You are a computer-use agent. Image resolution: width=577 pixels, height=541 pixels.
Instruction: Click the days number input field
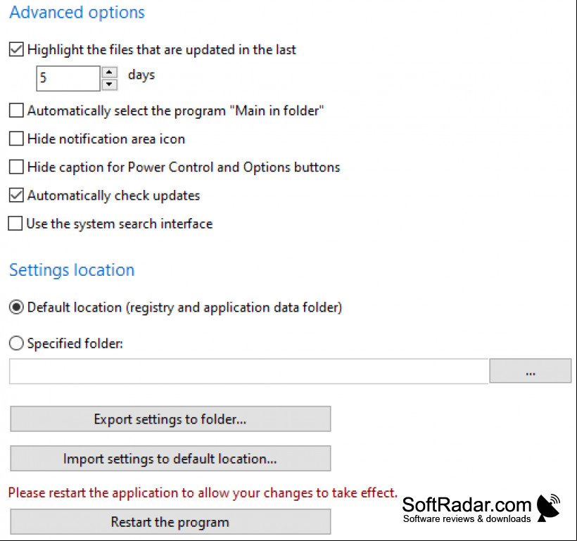pyautogui.click(x=68, y=78)
